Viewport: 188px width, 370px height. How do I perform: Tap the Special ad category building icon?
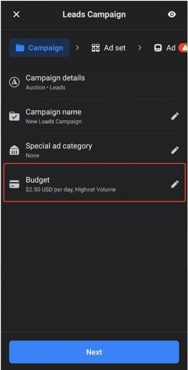pos(14,150)
